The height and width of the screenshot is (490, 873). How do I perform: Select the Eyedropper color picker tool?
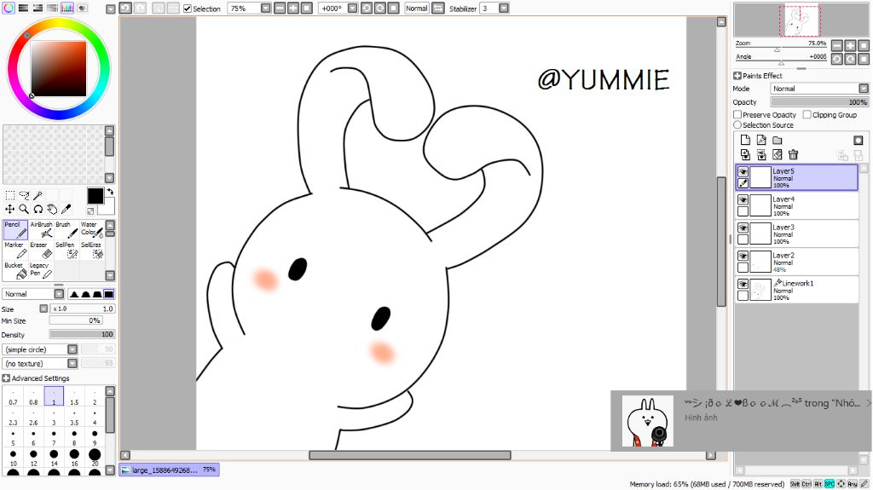[66, 209]
